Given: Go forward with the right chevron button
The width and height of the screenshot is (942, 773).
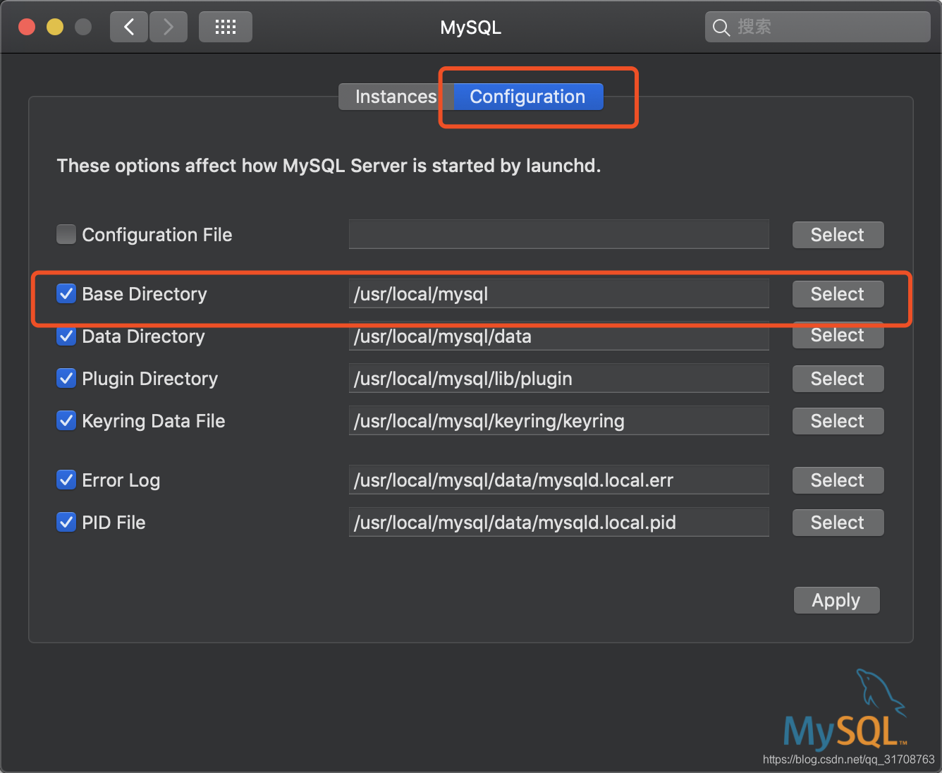Looking at the screenshot, I should coord(169,28).
